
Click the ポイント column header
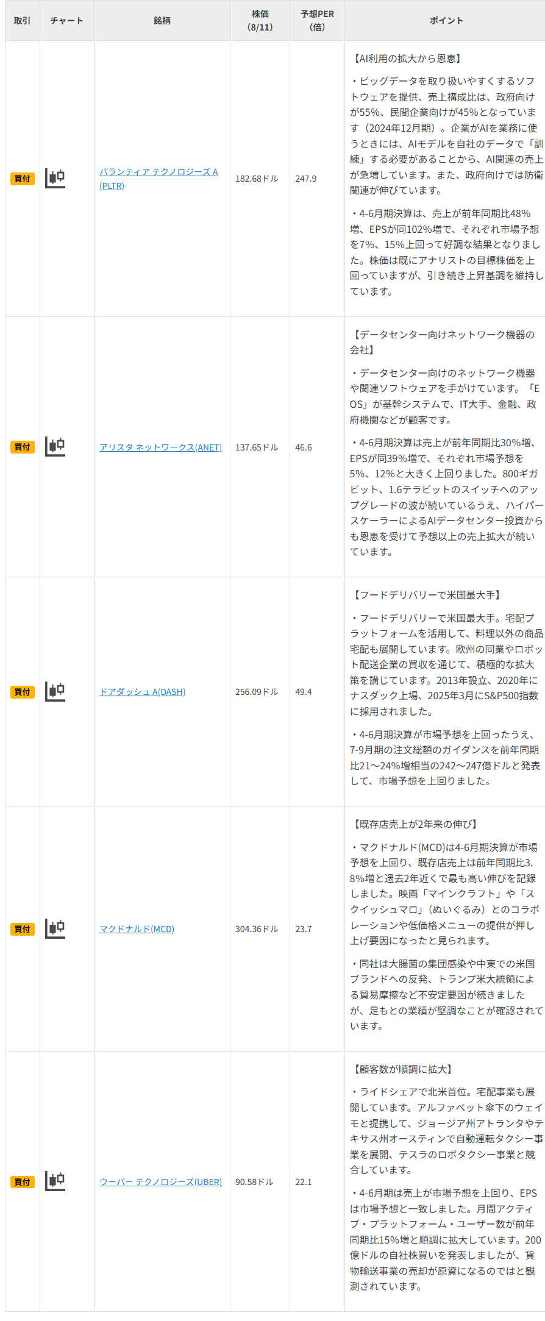pos(446,21)
